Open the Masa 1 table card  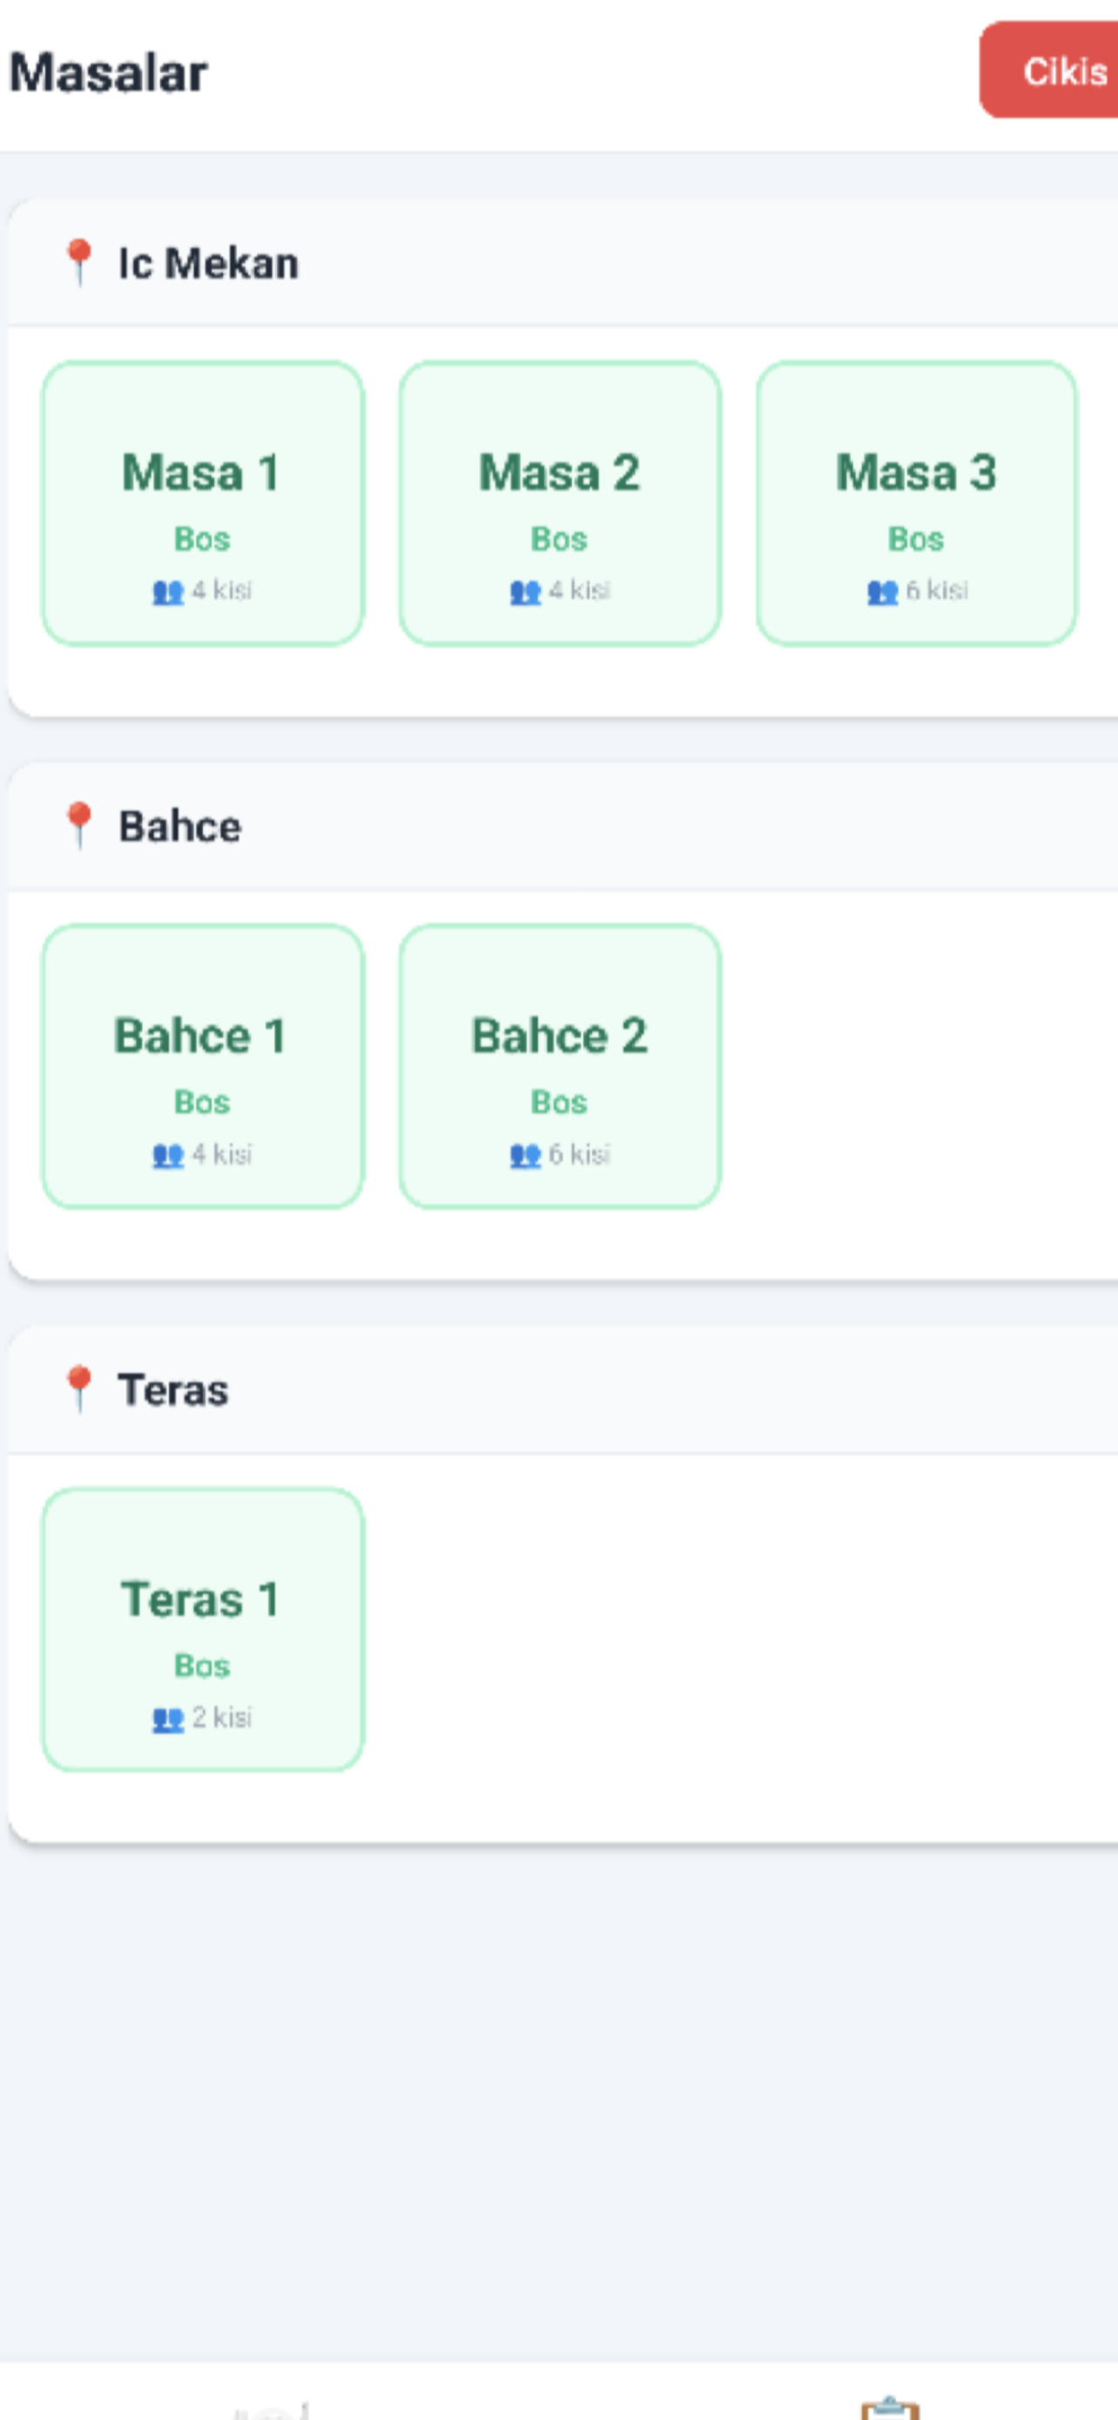coord(203,504)
